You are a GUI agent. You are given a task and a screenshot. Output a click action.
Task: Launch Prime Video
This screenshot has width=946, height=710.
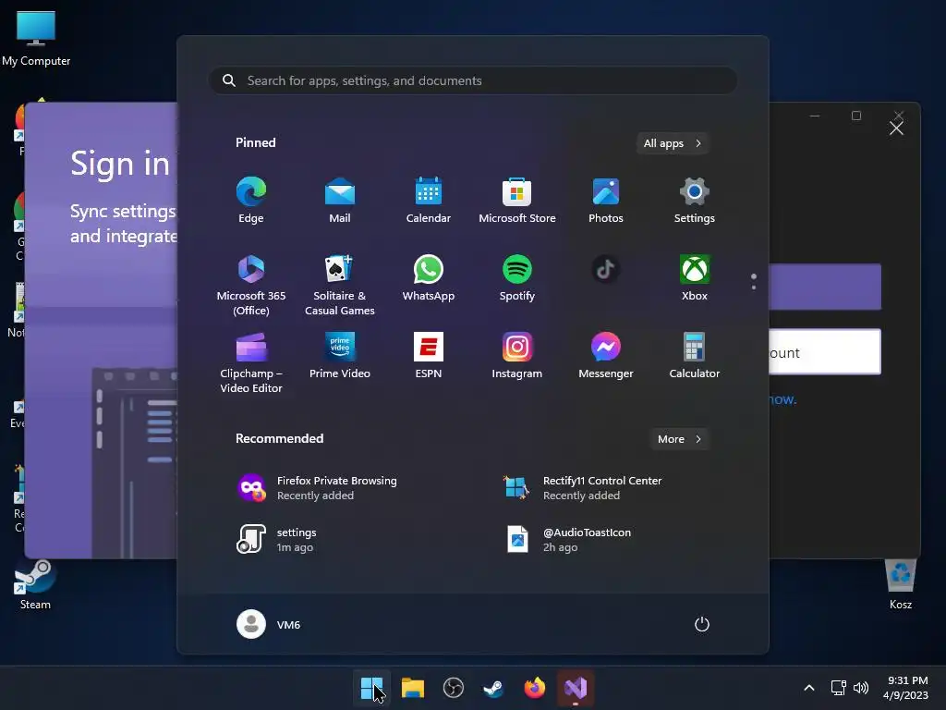(x=340, y=356)
